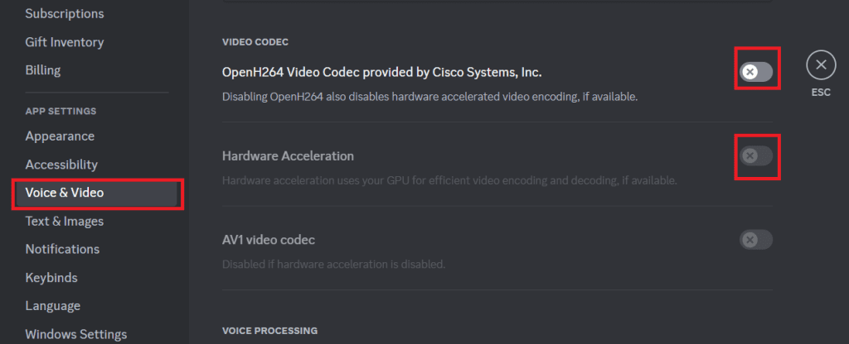Screen dimensions: 849x344
Task: Open the Accessibility settings
Action: (x=61, y=165)
